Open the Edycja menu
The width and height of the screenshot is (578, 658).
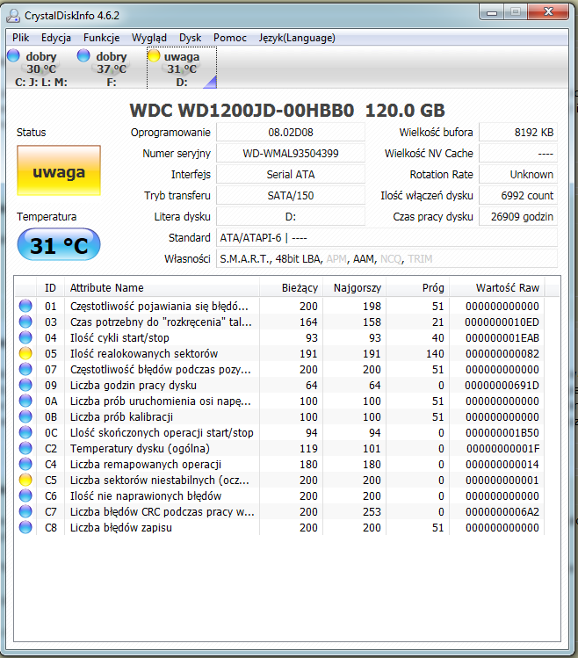(56, 38)
